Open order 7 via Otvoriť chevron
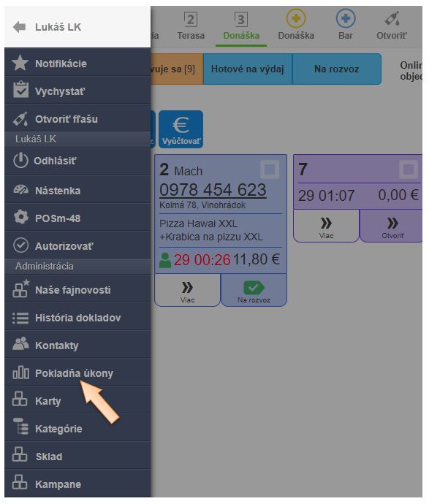Viewport: 429px width, 504px height. coord(392,226)
